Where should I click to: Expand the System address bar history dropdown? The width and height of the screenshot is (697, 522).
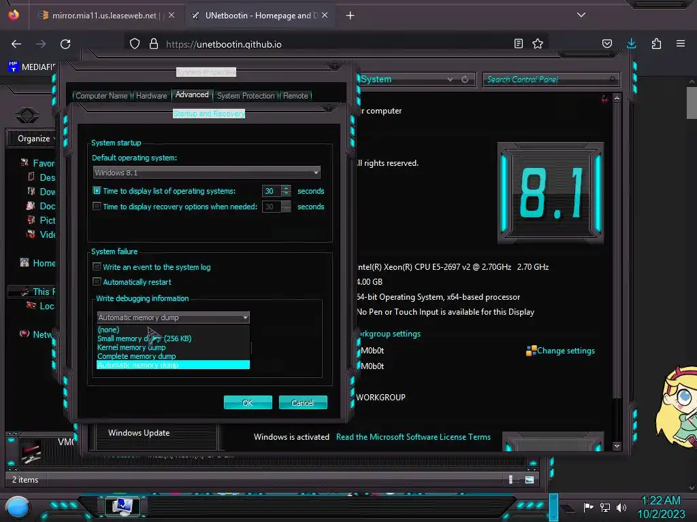tap(451, 80)
